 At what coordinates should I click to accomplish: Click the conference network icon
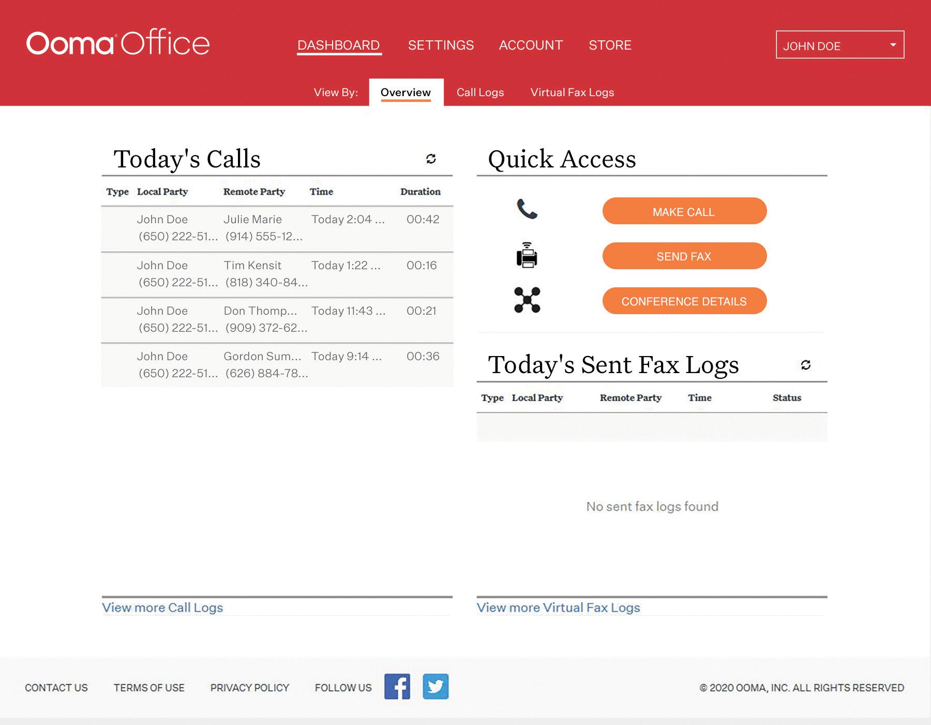tap(527, 300)
